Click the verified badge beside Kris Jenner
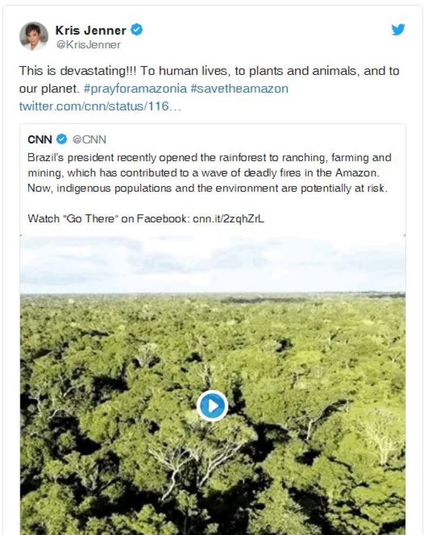 (137, 30)
